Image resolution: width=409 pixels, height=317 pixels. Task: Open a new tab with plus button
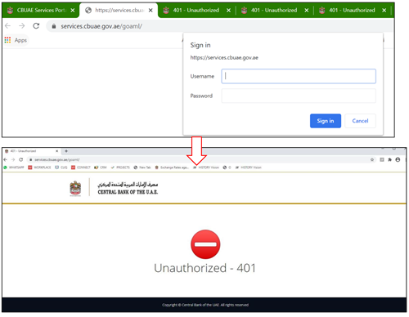66,151
